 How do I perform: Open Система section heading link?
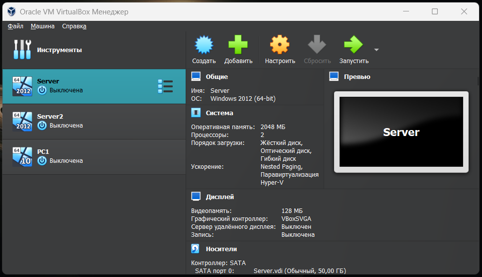(x=219, y=113)
